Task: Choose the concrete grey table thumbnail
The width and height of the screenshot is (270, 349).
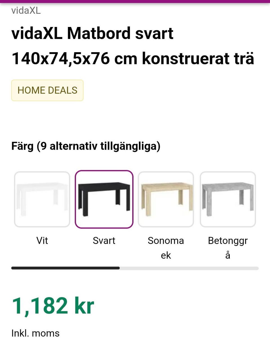Action: (x=228, y=199)
